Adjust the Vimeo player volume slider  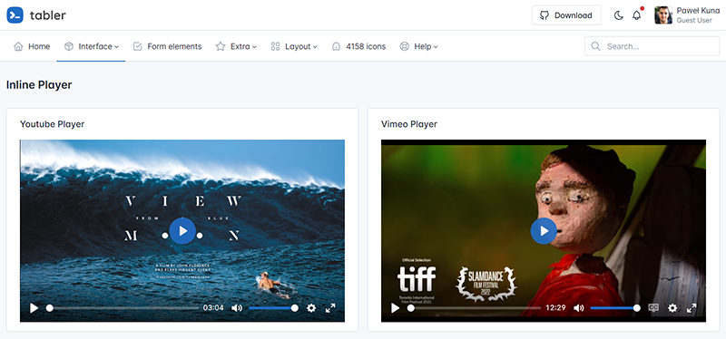(x=615, y=308)
